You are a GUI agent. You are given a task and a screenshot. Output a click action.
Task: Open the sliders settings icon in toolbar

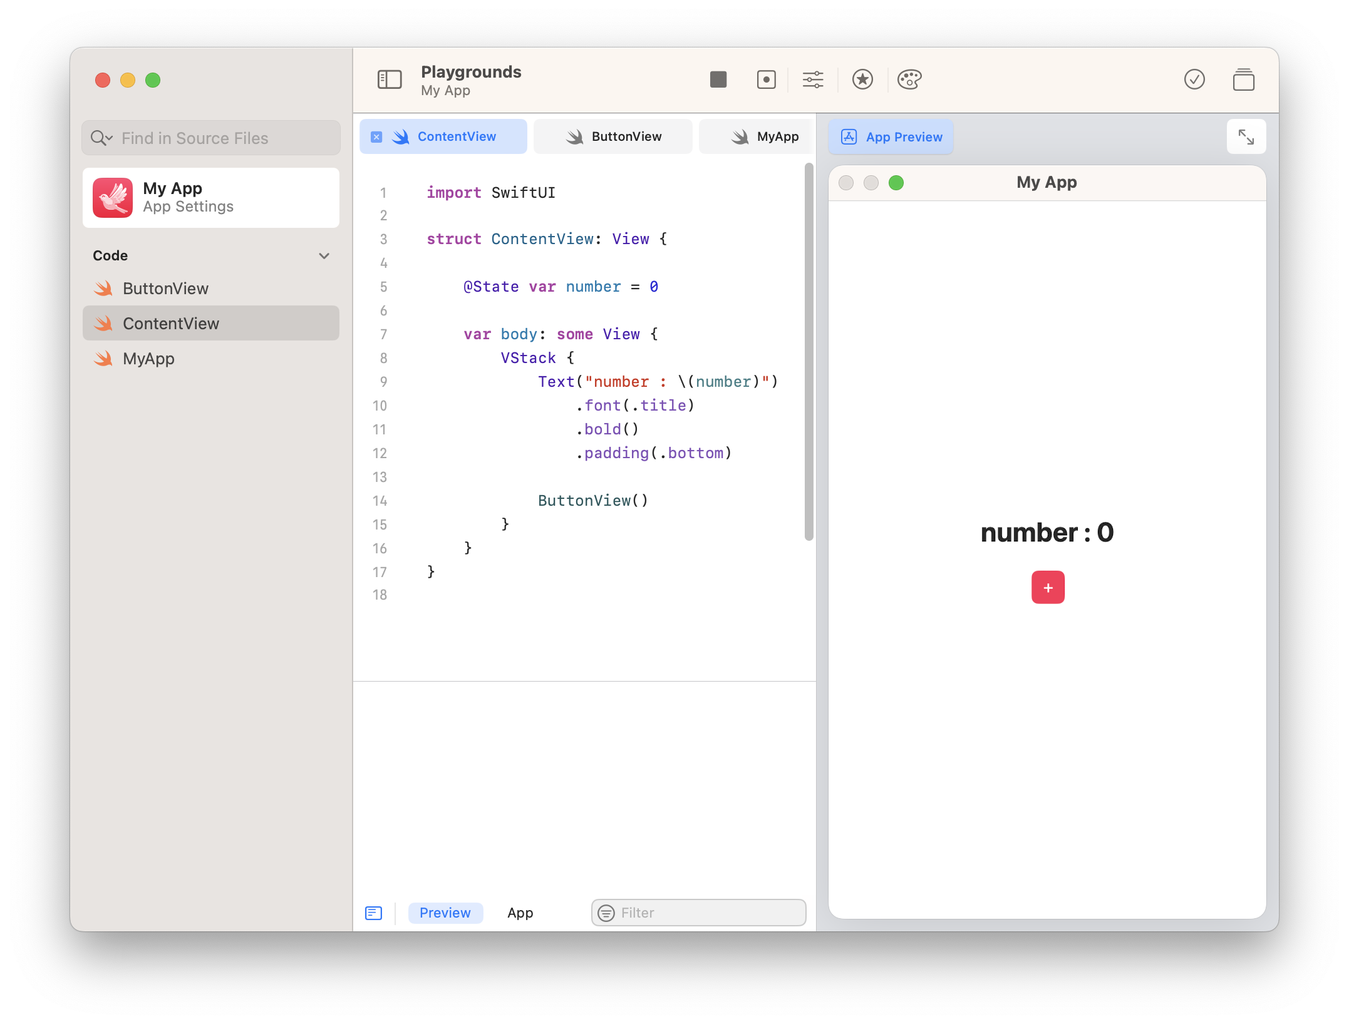812,79
